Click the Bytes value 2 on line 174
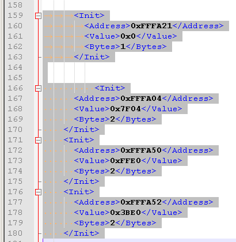This screenshot has height=242, width=236. coord(113,171)
